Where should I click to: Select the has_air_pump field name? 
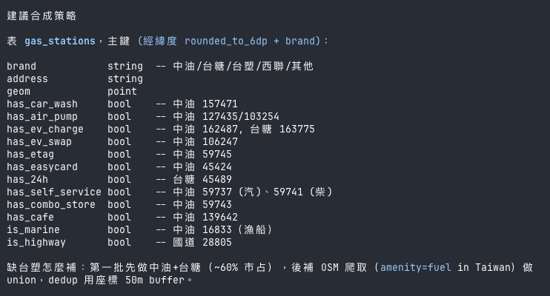[x=42, y=116]
